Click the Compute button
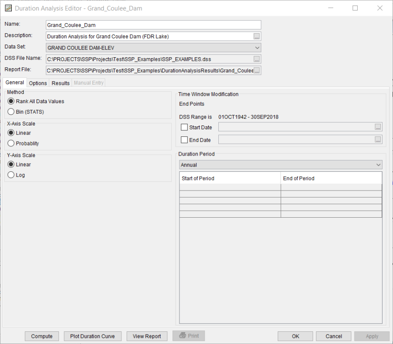This screenshot has height=344, width=393. pyautogui.click(x=41, y=336)
